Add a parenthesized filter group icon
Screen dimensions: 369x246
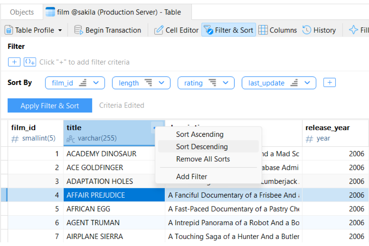pyautogui.click(x=30, y=62)
